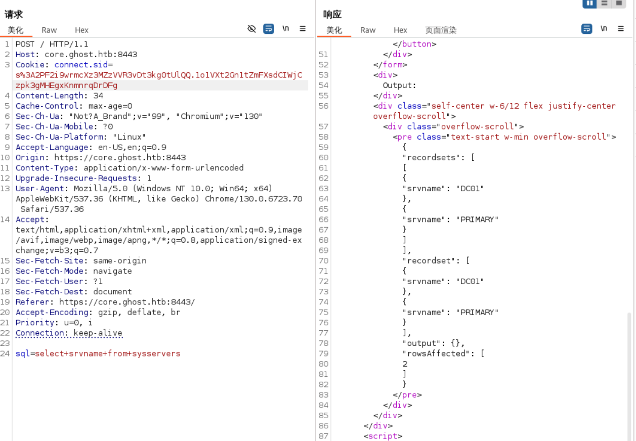
Task: Open the response Raw tab
Action: pos(368,30)
